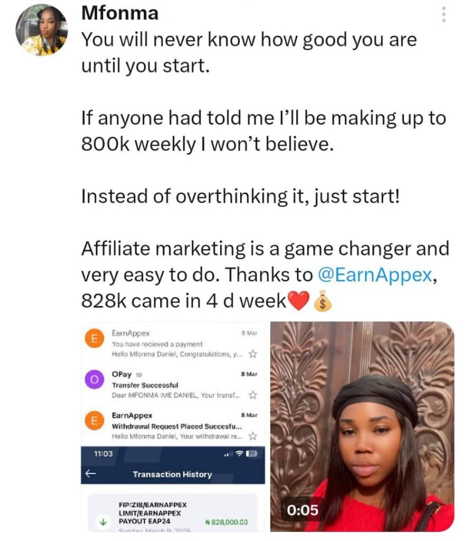The image size is (470, 541).
Task: Tap the back arrow in Transaction History
Action: (90, 473)
